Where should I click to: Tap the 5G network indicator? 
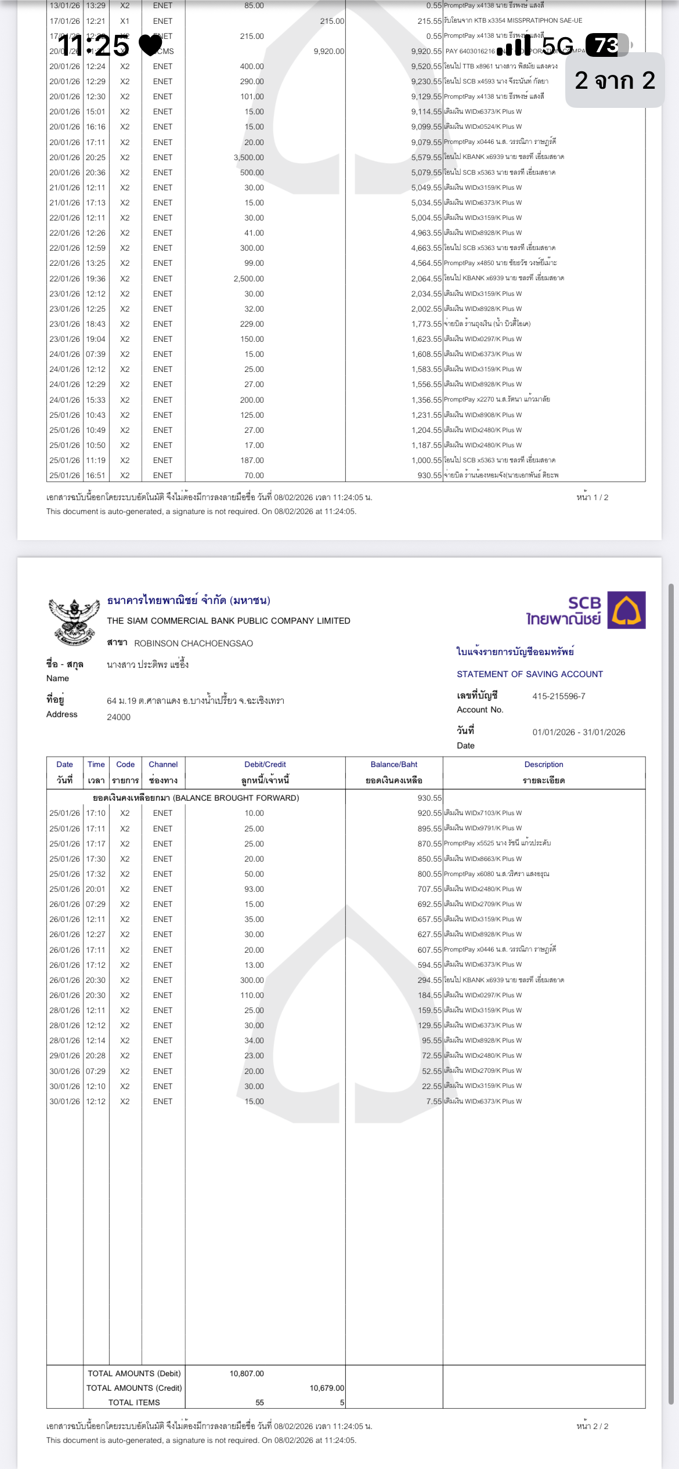click(x=557, y=46)
